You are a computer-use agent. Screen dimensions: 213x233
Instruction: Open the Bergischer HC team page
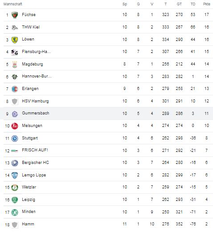(x=35, y=163)
